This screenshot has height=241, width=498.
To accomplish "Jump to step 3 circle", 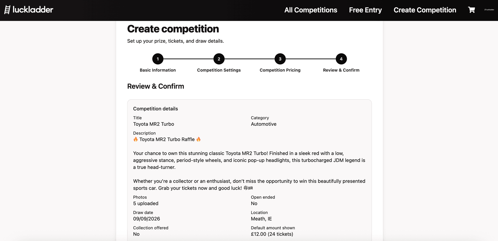I will tap(280, 59).
